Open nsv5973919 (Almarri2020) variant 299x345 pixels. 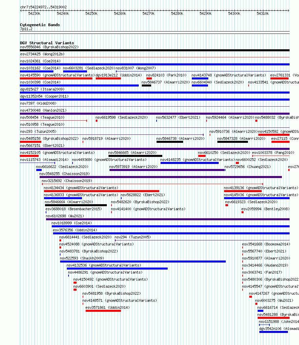click(133, 167)
